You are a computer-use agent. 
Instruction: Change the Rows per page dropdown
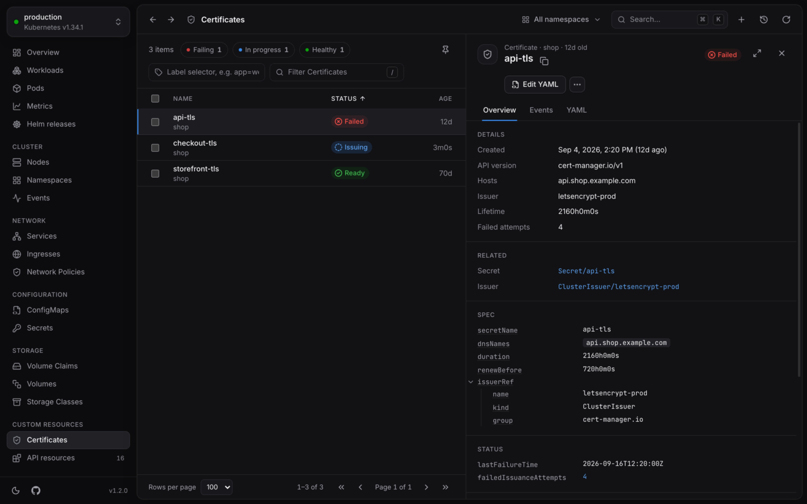(216, 487)
